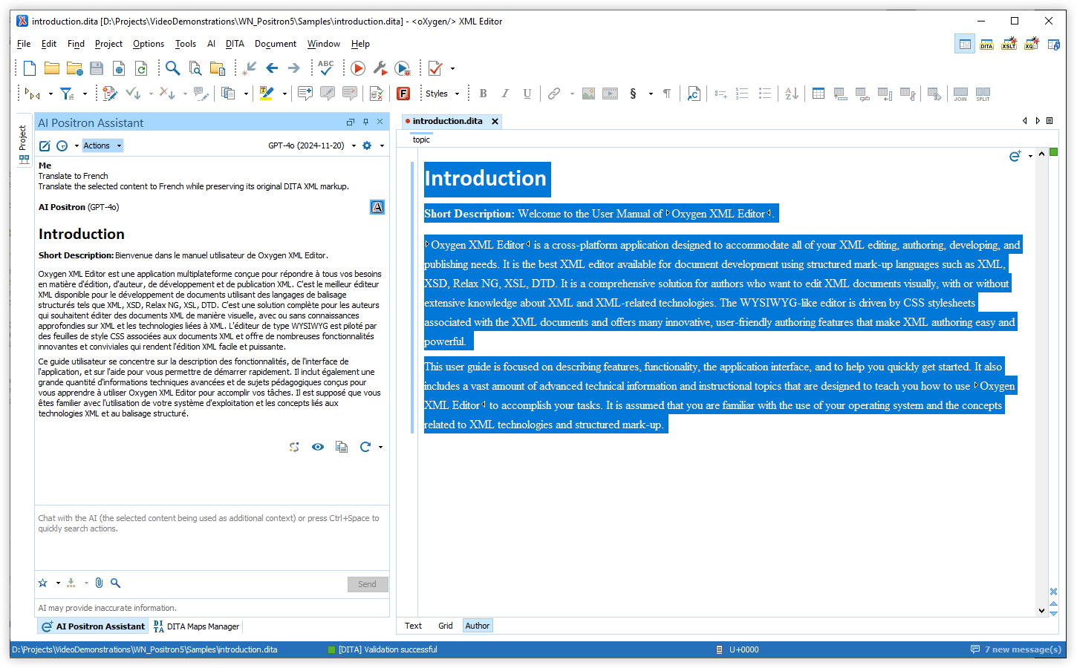Open the Actions dropdown
This screenshot has width=1077, height=668.
[102, 145]
